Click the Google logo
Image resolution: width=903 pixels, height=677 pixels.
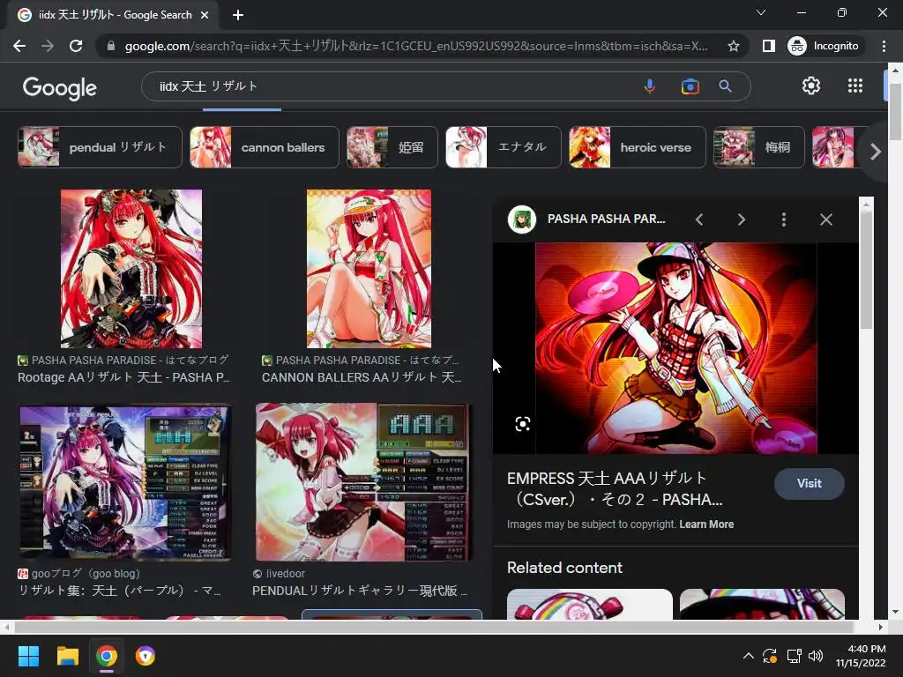[x=60, y=87]
